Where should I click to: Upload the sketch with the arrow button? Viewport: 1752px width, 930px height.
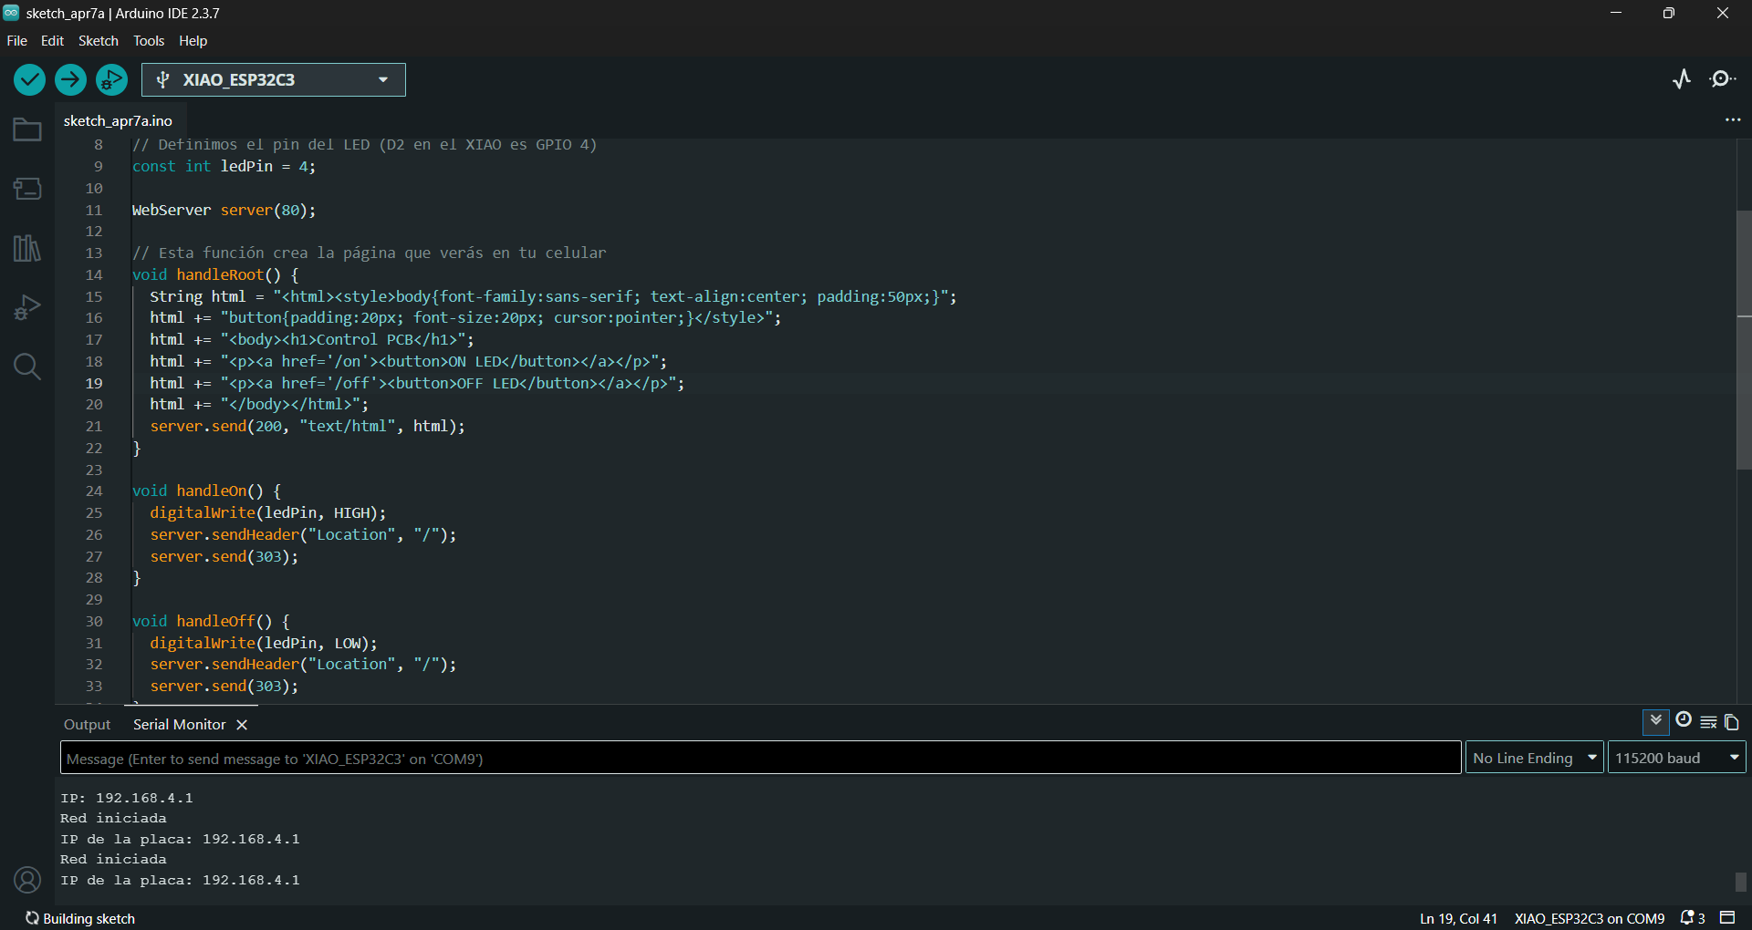click(x=70, y=80)
